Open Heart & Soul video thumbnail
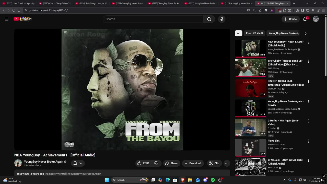The width and height of the screenshot is (327, 184). coord(250,49)
